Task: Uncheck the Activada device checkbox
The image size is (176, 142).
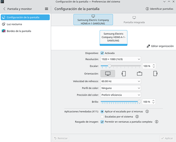Action: point(102,53)
